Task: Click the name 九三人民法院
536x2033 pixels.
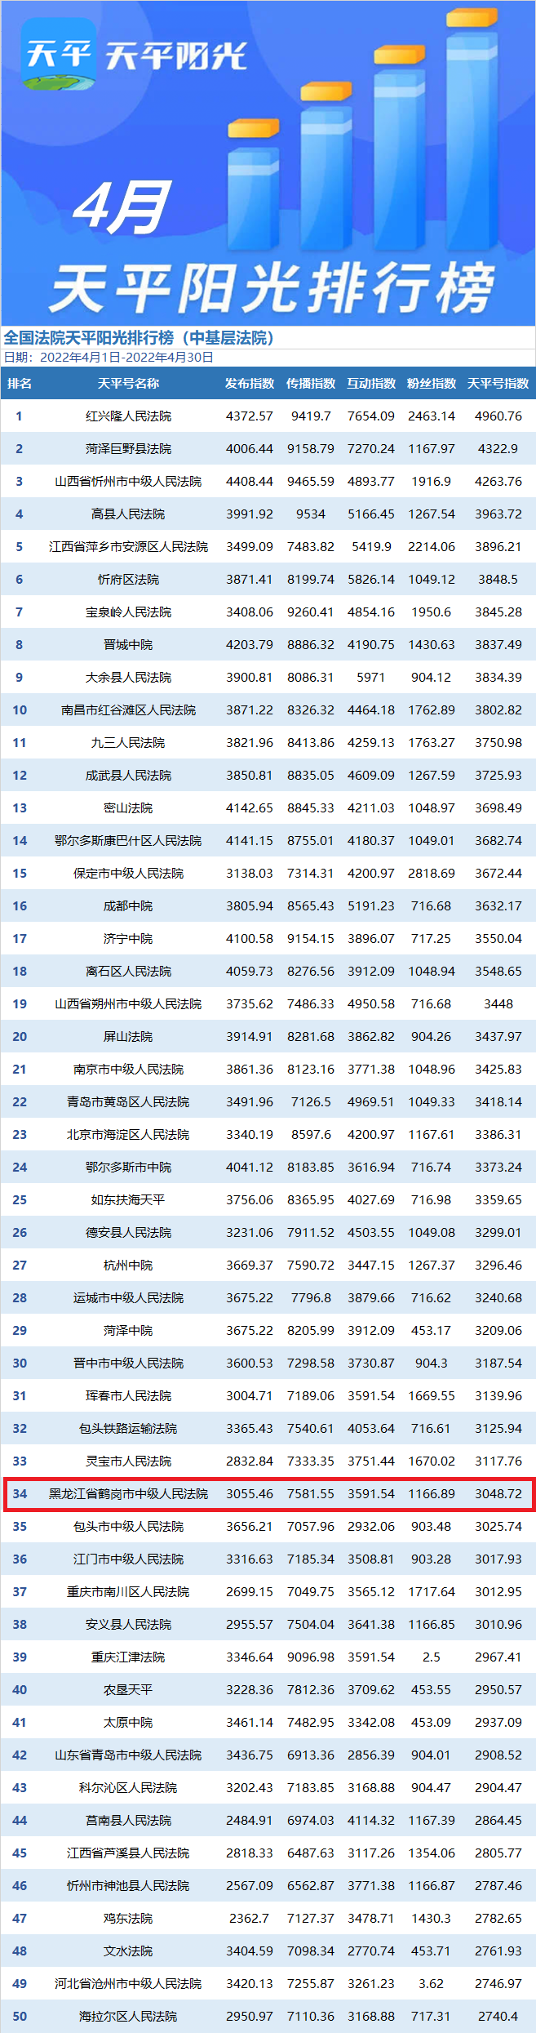Action: click(x=128, y=742)
